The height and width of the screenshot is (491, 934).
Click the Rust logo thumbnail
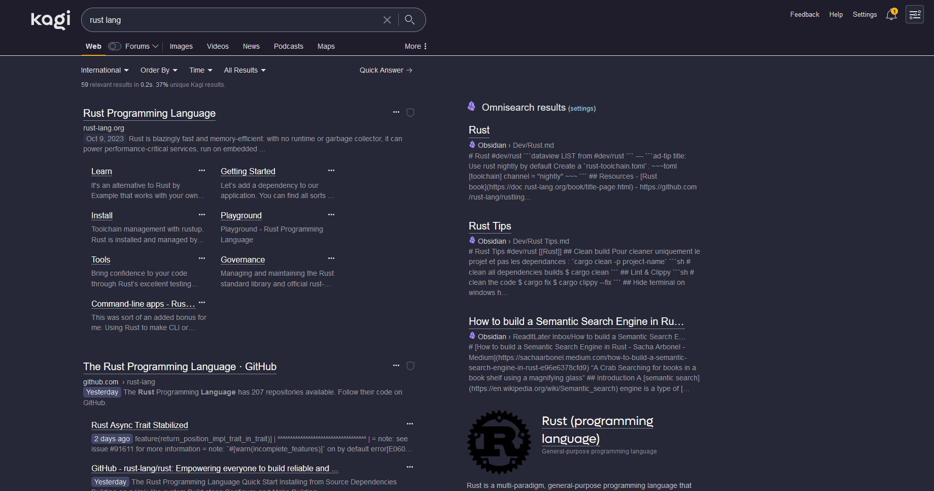499,442
